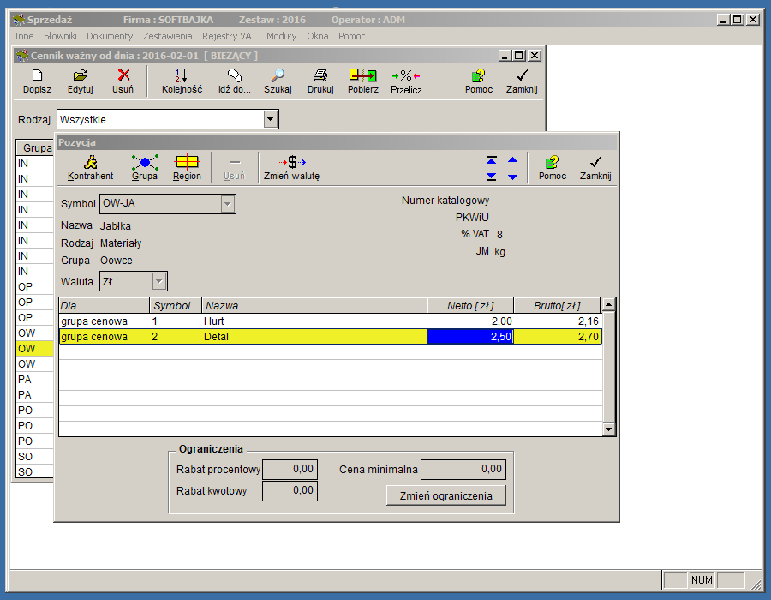
Task: Click the Cena minimalna field
Action: click(x=463, y=469)
